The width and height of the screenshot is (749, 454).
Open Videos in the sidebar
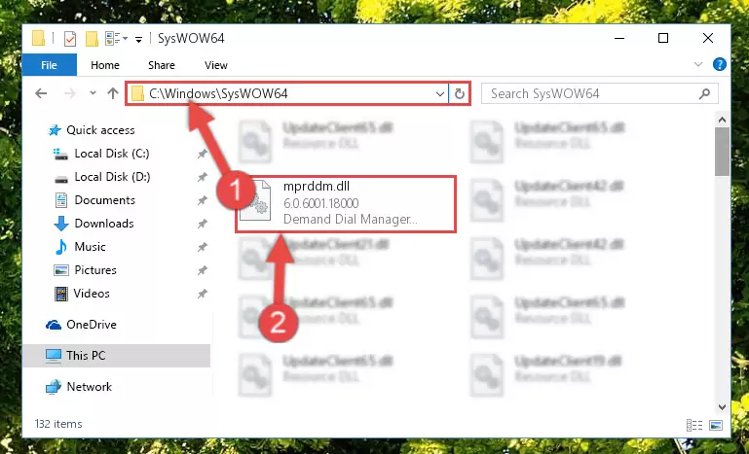(x=92, y=294)
